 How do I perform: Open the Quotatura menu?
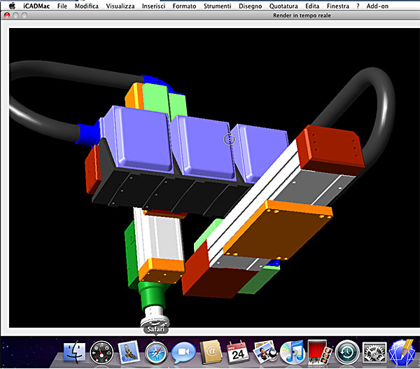tap(283, 6)
